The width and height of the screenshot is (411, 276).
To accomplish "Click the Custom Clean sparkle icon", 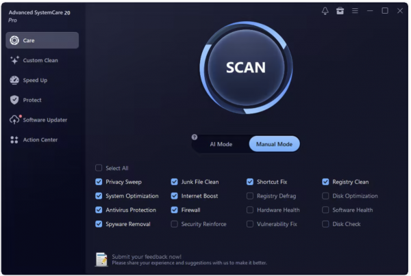I will coord(14,60).
